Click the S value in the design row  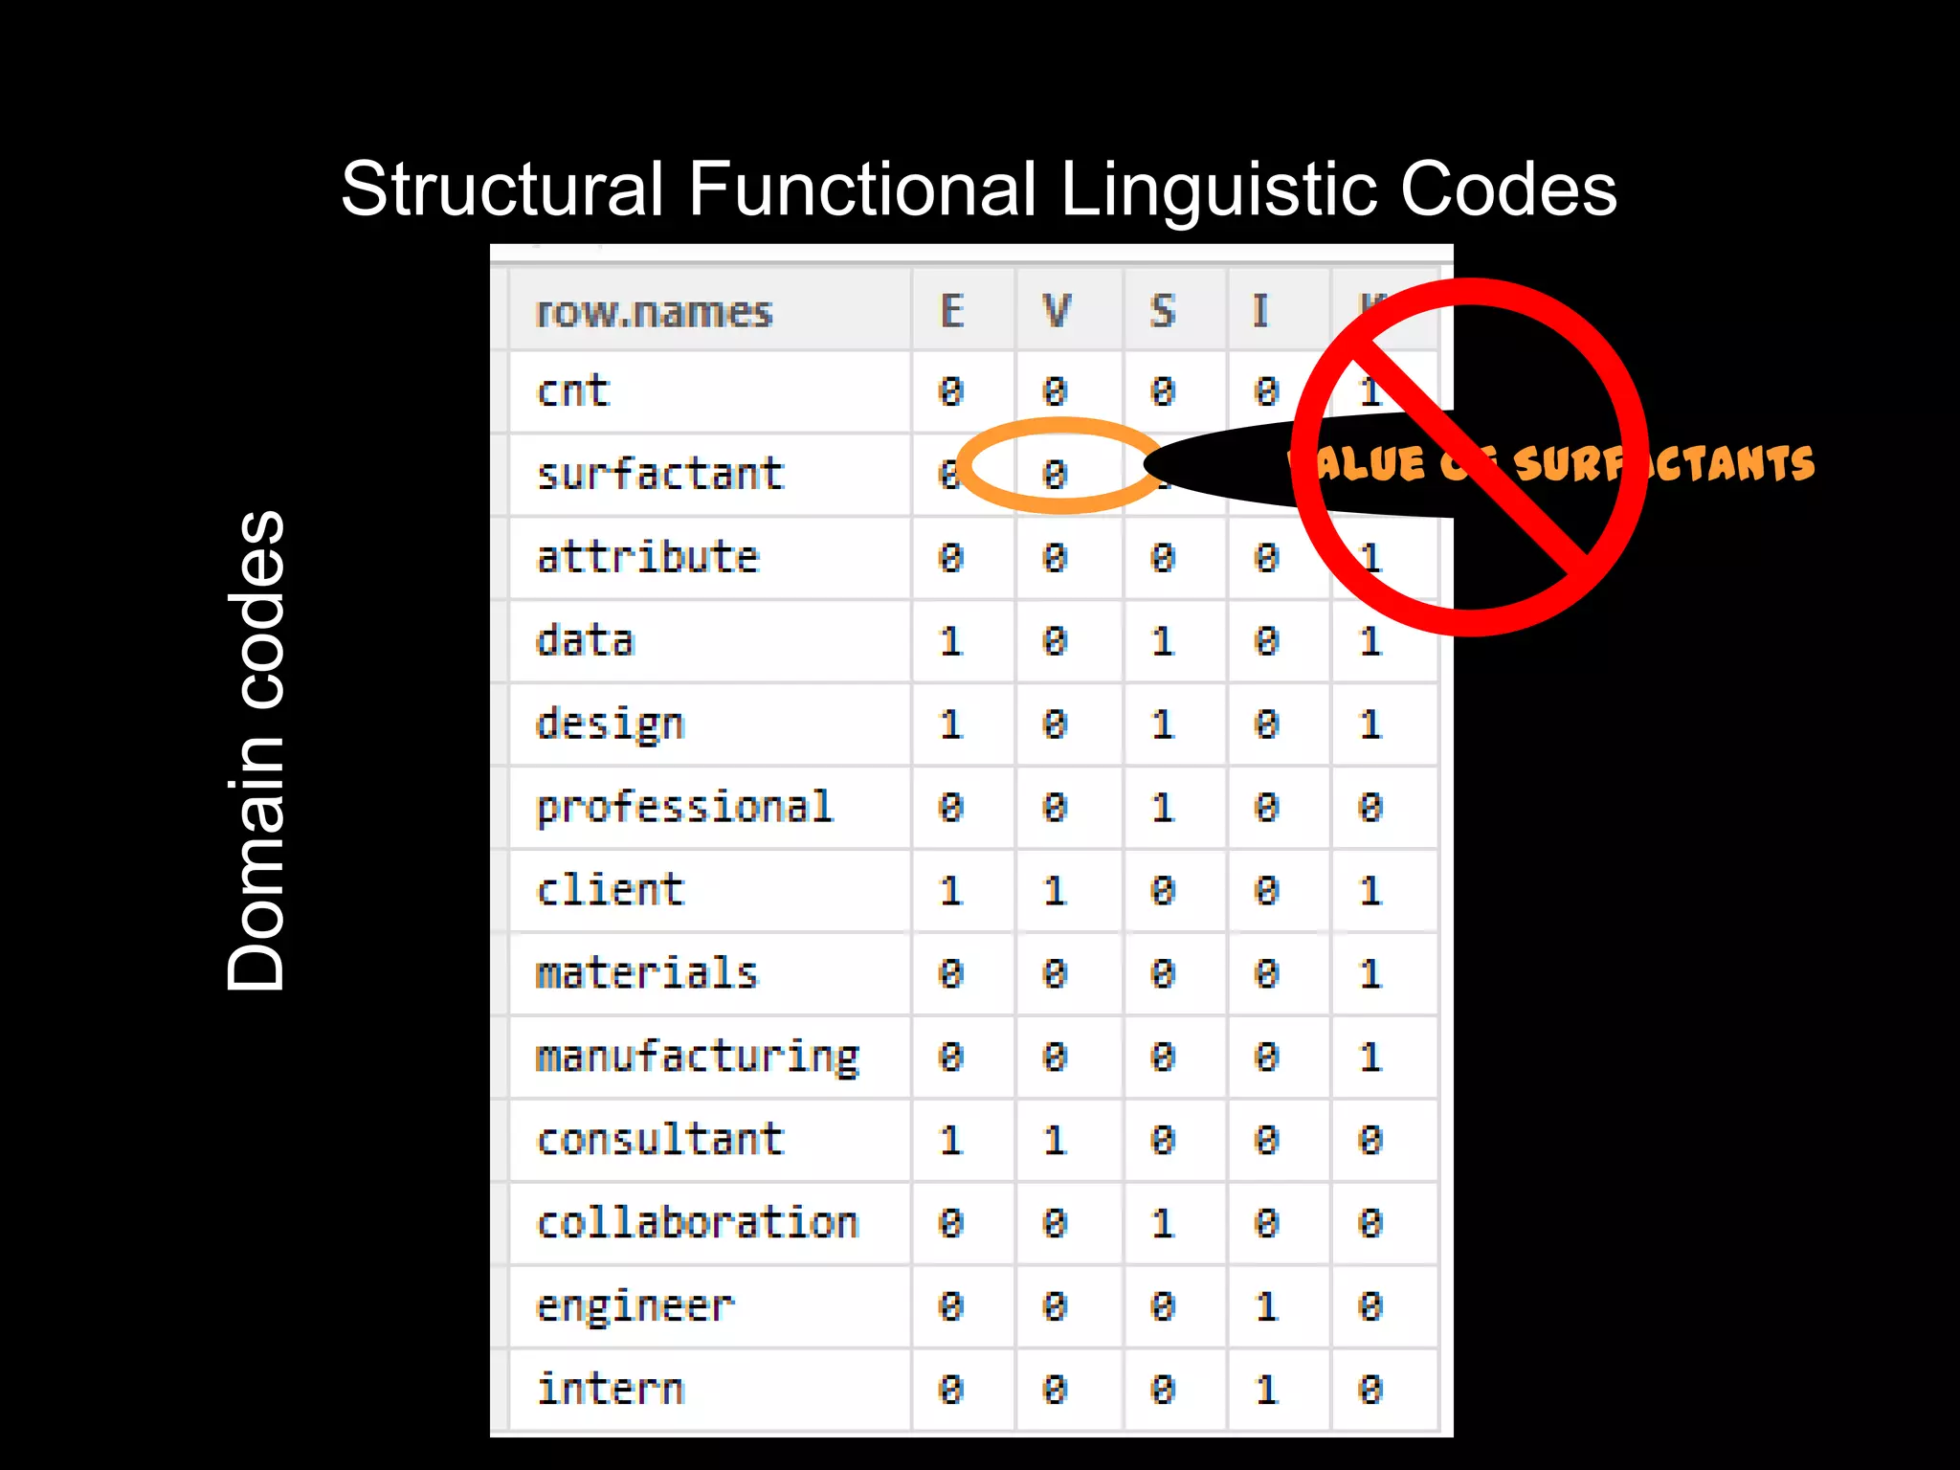pos(1163,724)
